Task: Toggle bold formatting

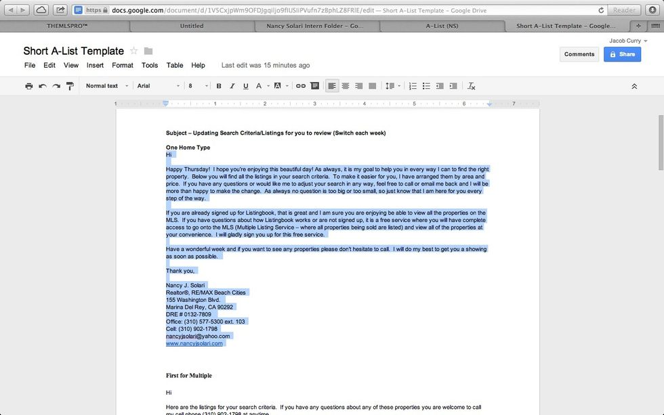Action: (219, 86)
